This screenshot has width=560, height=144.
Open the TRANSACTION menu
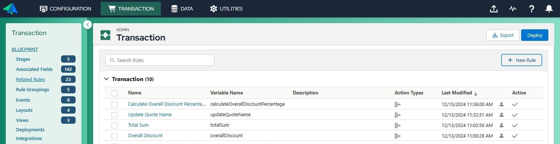tap(131, 9)
